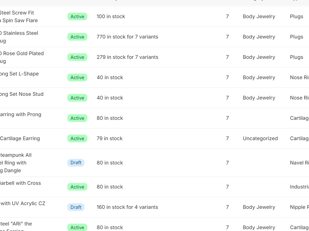The image size is (309, 231).
Task: Click 160 in stock for 4 variants
Action: pyautogui.click(x=127, y=207)
